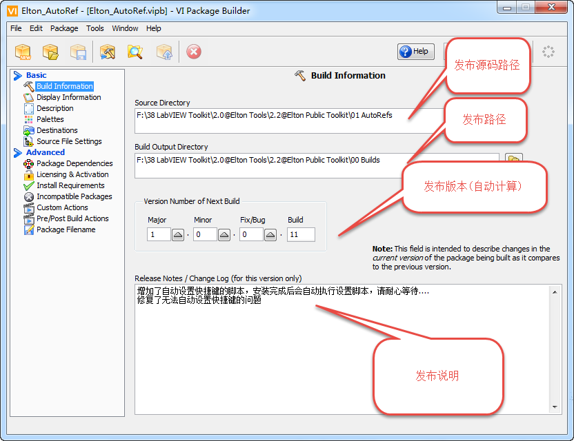Increment the Fix/Bug version number

270,235
